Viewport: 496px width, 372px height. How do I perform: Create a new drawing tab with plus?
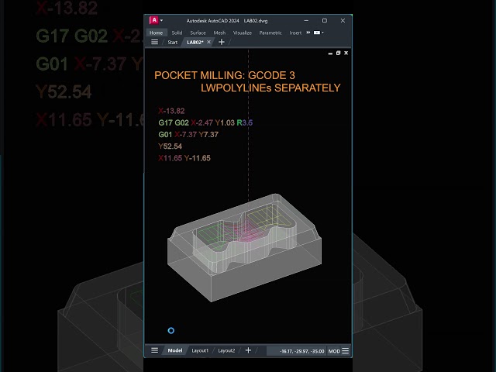click(x=222, y=42)
